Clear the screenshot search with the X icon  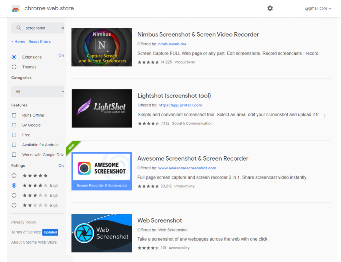pyautogui.click(x=62, y=28)
